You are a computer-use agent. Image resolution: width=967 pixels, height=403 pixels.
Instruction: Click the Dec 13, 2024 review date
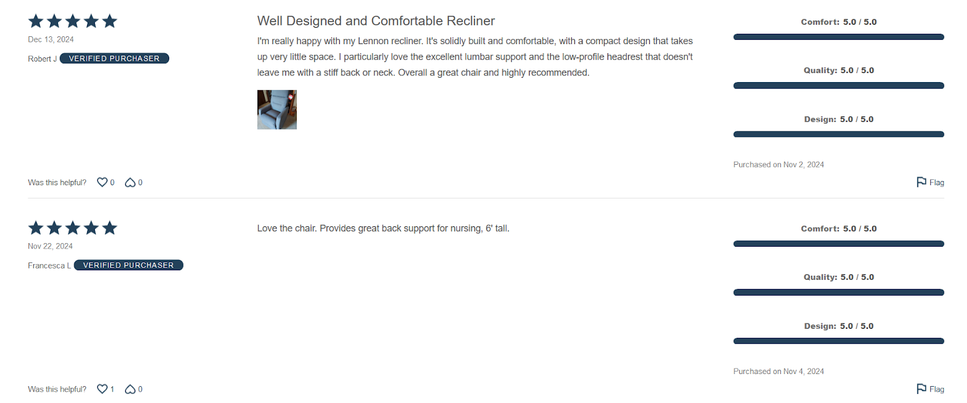[51, 40]
